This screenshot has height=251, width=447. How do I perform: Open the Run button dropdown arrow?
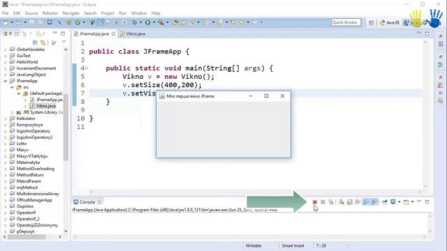[x=154, y=22]
